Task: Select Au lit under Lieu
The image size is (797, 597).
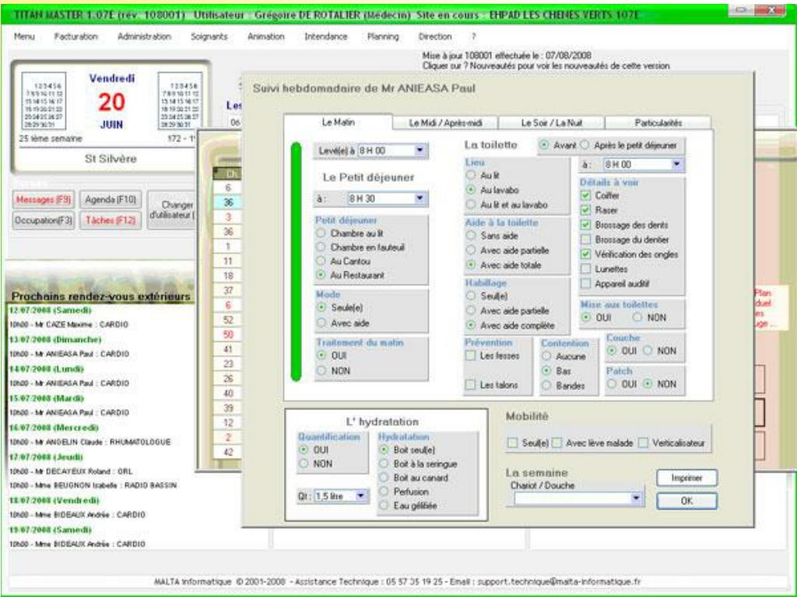Action: pyautogui.click(x=471, y=175)
